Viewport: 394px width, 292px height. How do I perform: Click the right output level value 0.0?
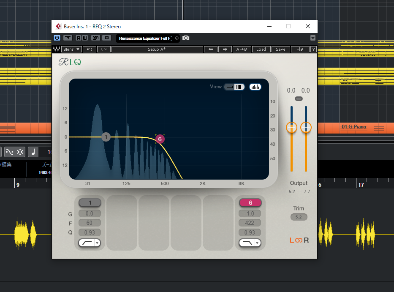pyautogui.click(x=306, y=90)
